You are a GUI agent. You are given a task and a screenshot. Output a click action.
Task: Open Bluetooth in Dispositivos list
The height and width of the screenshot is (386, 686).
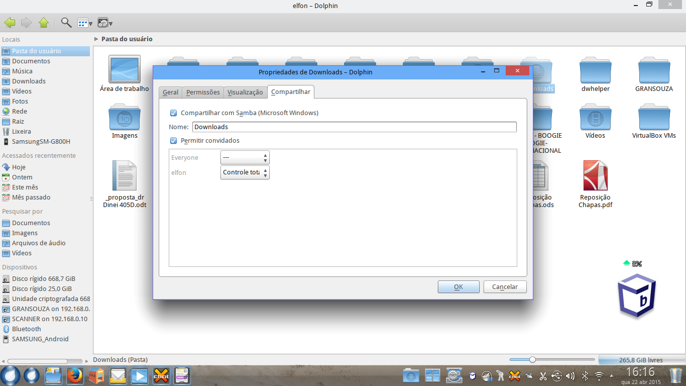click(27, 329)
